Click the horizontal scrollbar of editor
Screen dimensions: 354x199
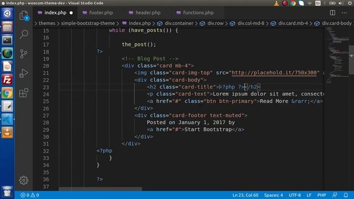[101, 188]
